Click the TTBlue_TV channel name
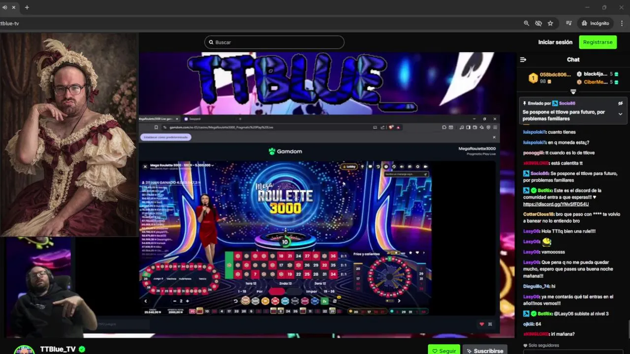Image resolution: width=630 pixels, height=354 pixels. tap(58, 349)
